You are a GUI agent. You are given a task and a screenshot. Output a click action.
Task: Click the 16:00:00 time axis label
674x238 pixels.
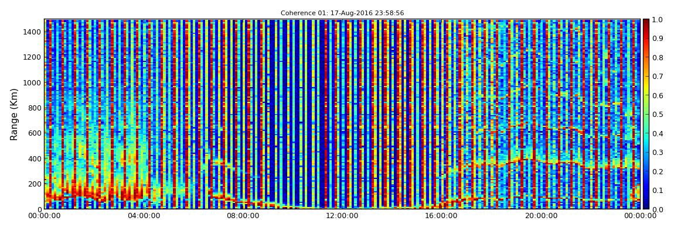click(x=441, y=216)
